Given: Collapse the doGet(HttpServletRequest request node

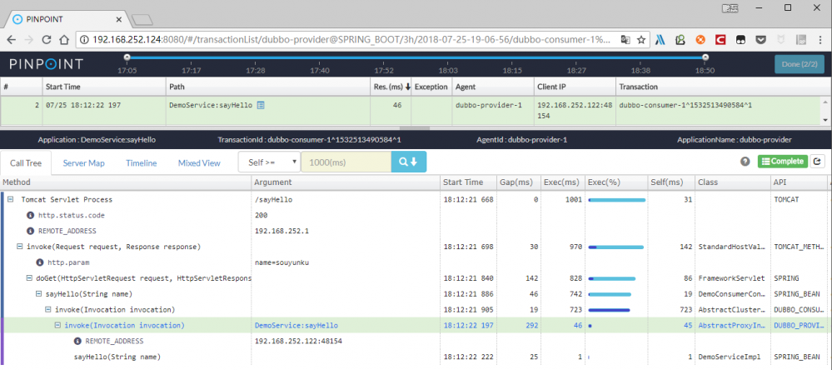Looking at the screenshot, I should pyautogui.click(x=29, y=278).
